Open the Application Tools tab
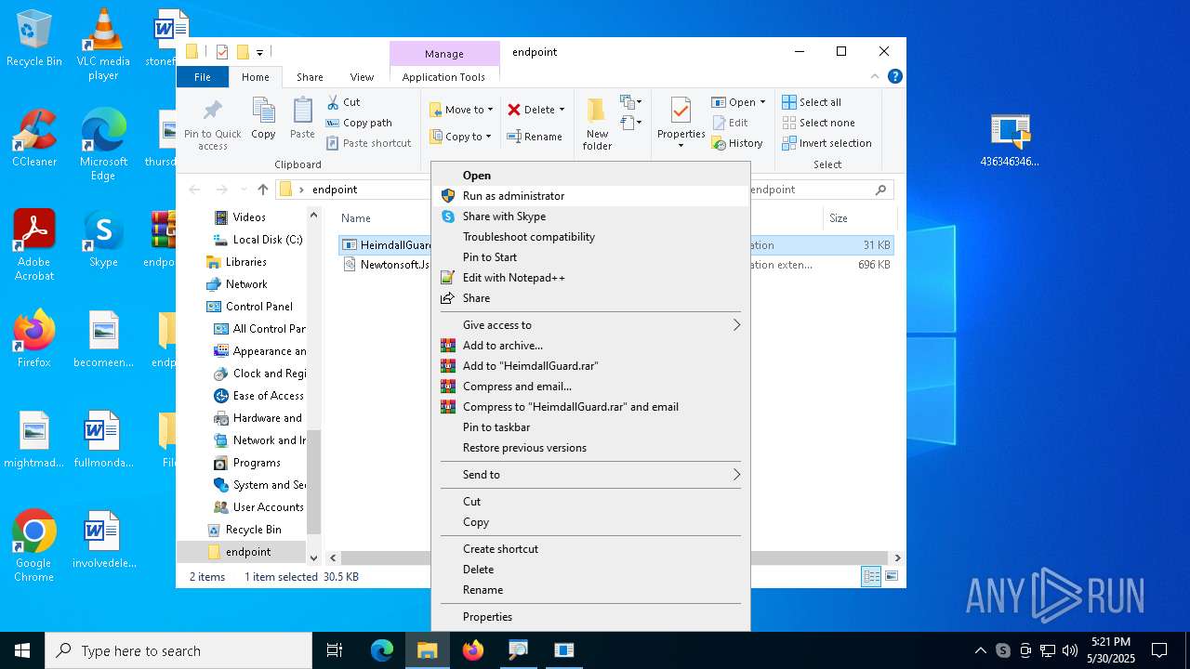Image resolution: width=1190 pixels, height=669 pixels. [443, 77]
